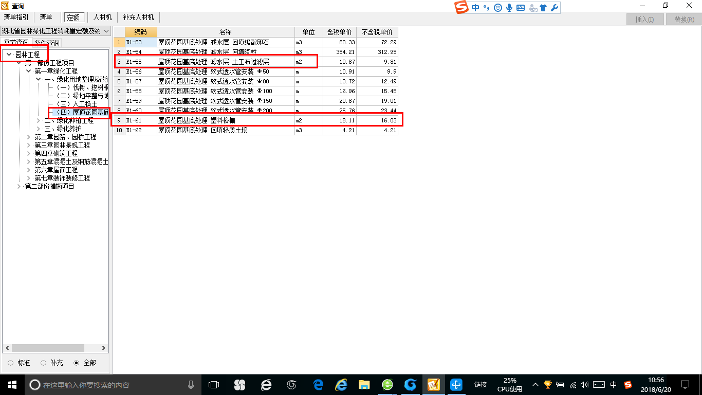Open Task View on the taskbar
702x395 pixels.
(x=213, y=385)
